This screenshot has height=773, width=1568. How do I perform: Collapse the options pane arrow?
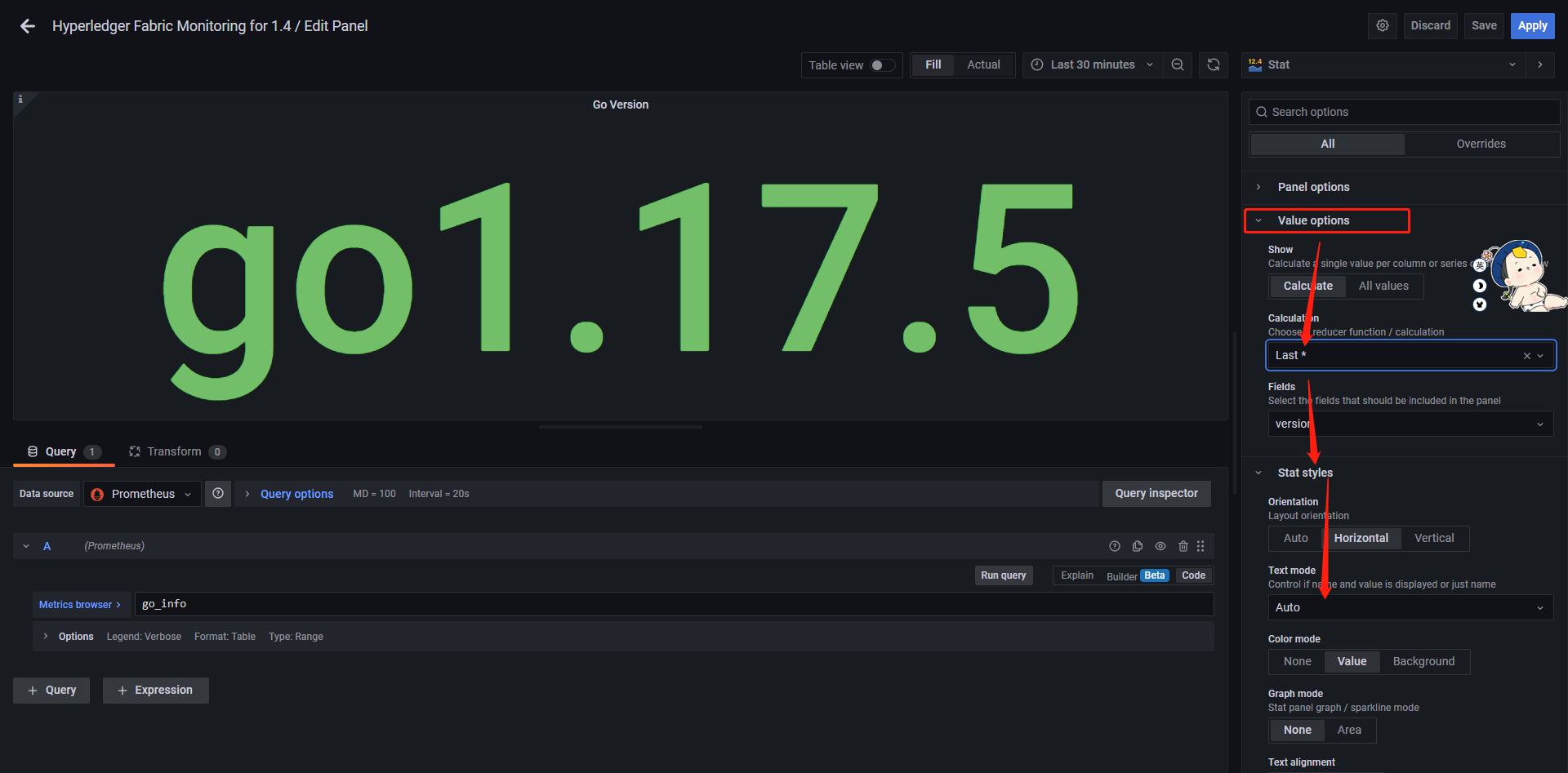click(1540, 65)
